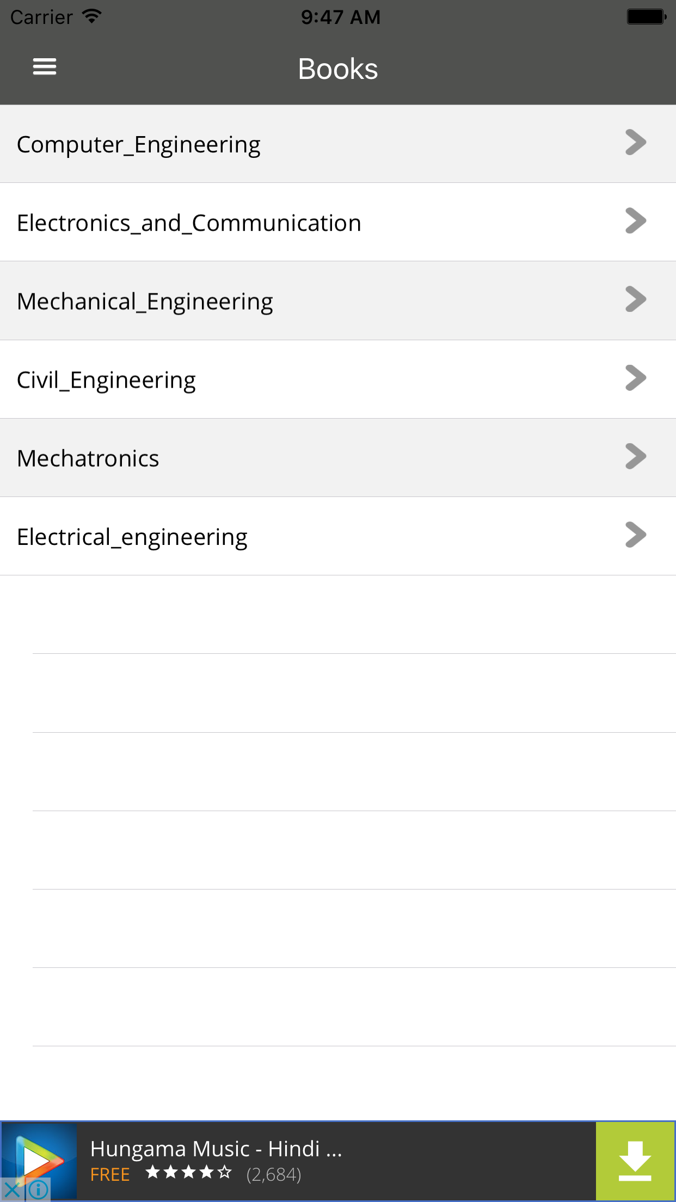676x1202 pixels.
Task: Select the Mechanical_Engineering row
Action: tap(338, 300)
